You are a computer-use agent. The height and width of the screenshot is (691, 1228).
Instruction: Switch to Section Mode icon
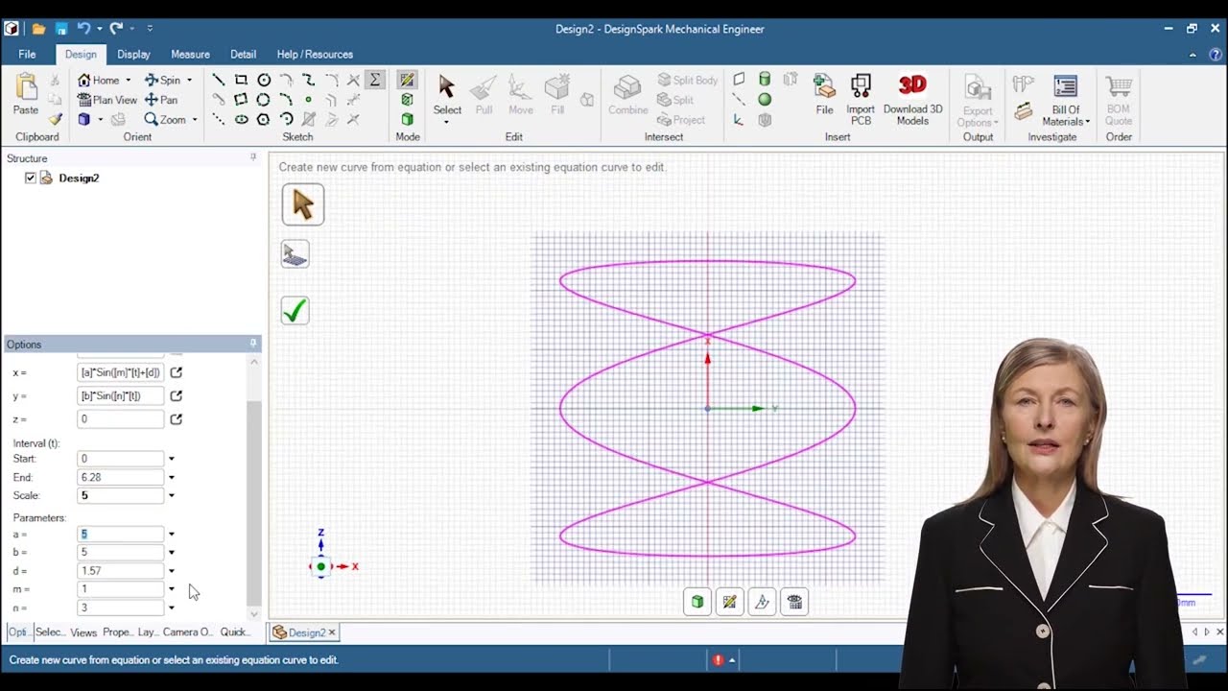408,100
